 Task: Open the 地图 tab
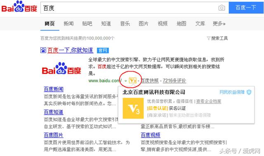click(181, 24)
